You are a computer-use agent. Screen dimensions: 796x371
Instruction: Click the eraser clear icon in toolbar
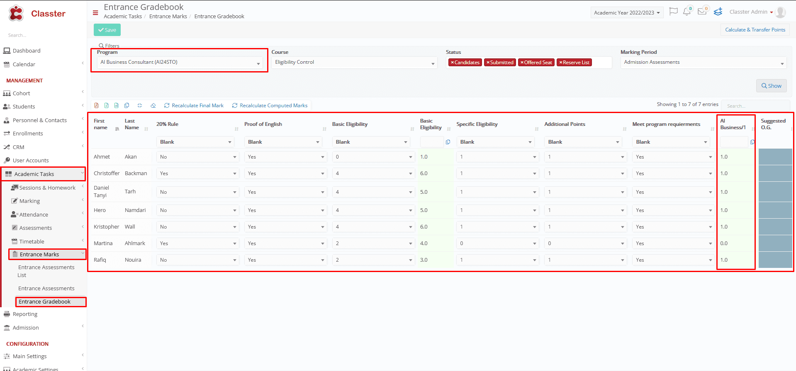pyautogui.click(x=153, y=106)
